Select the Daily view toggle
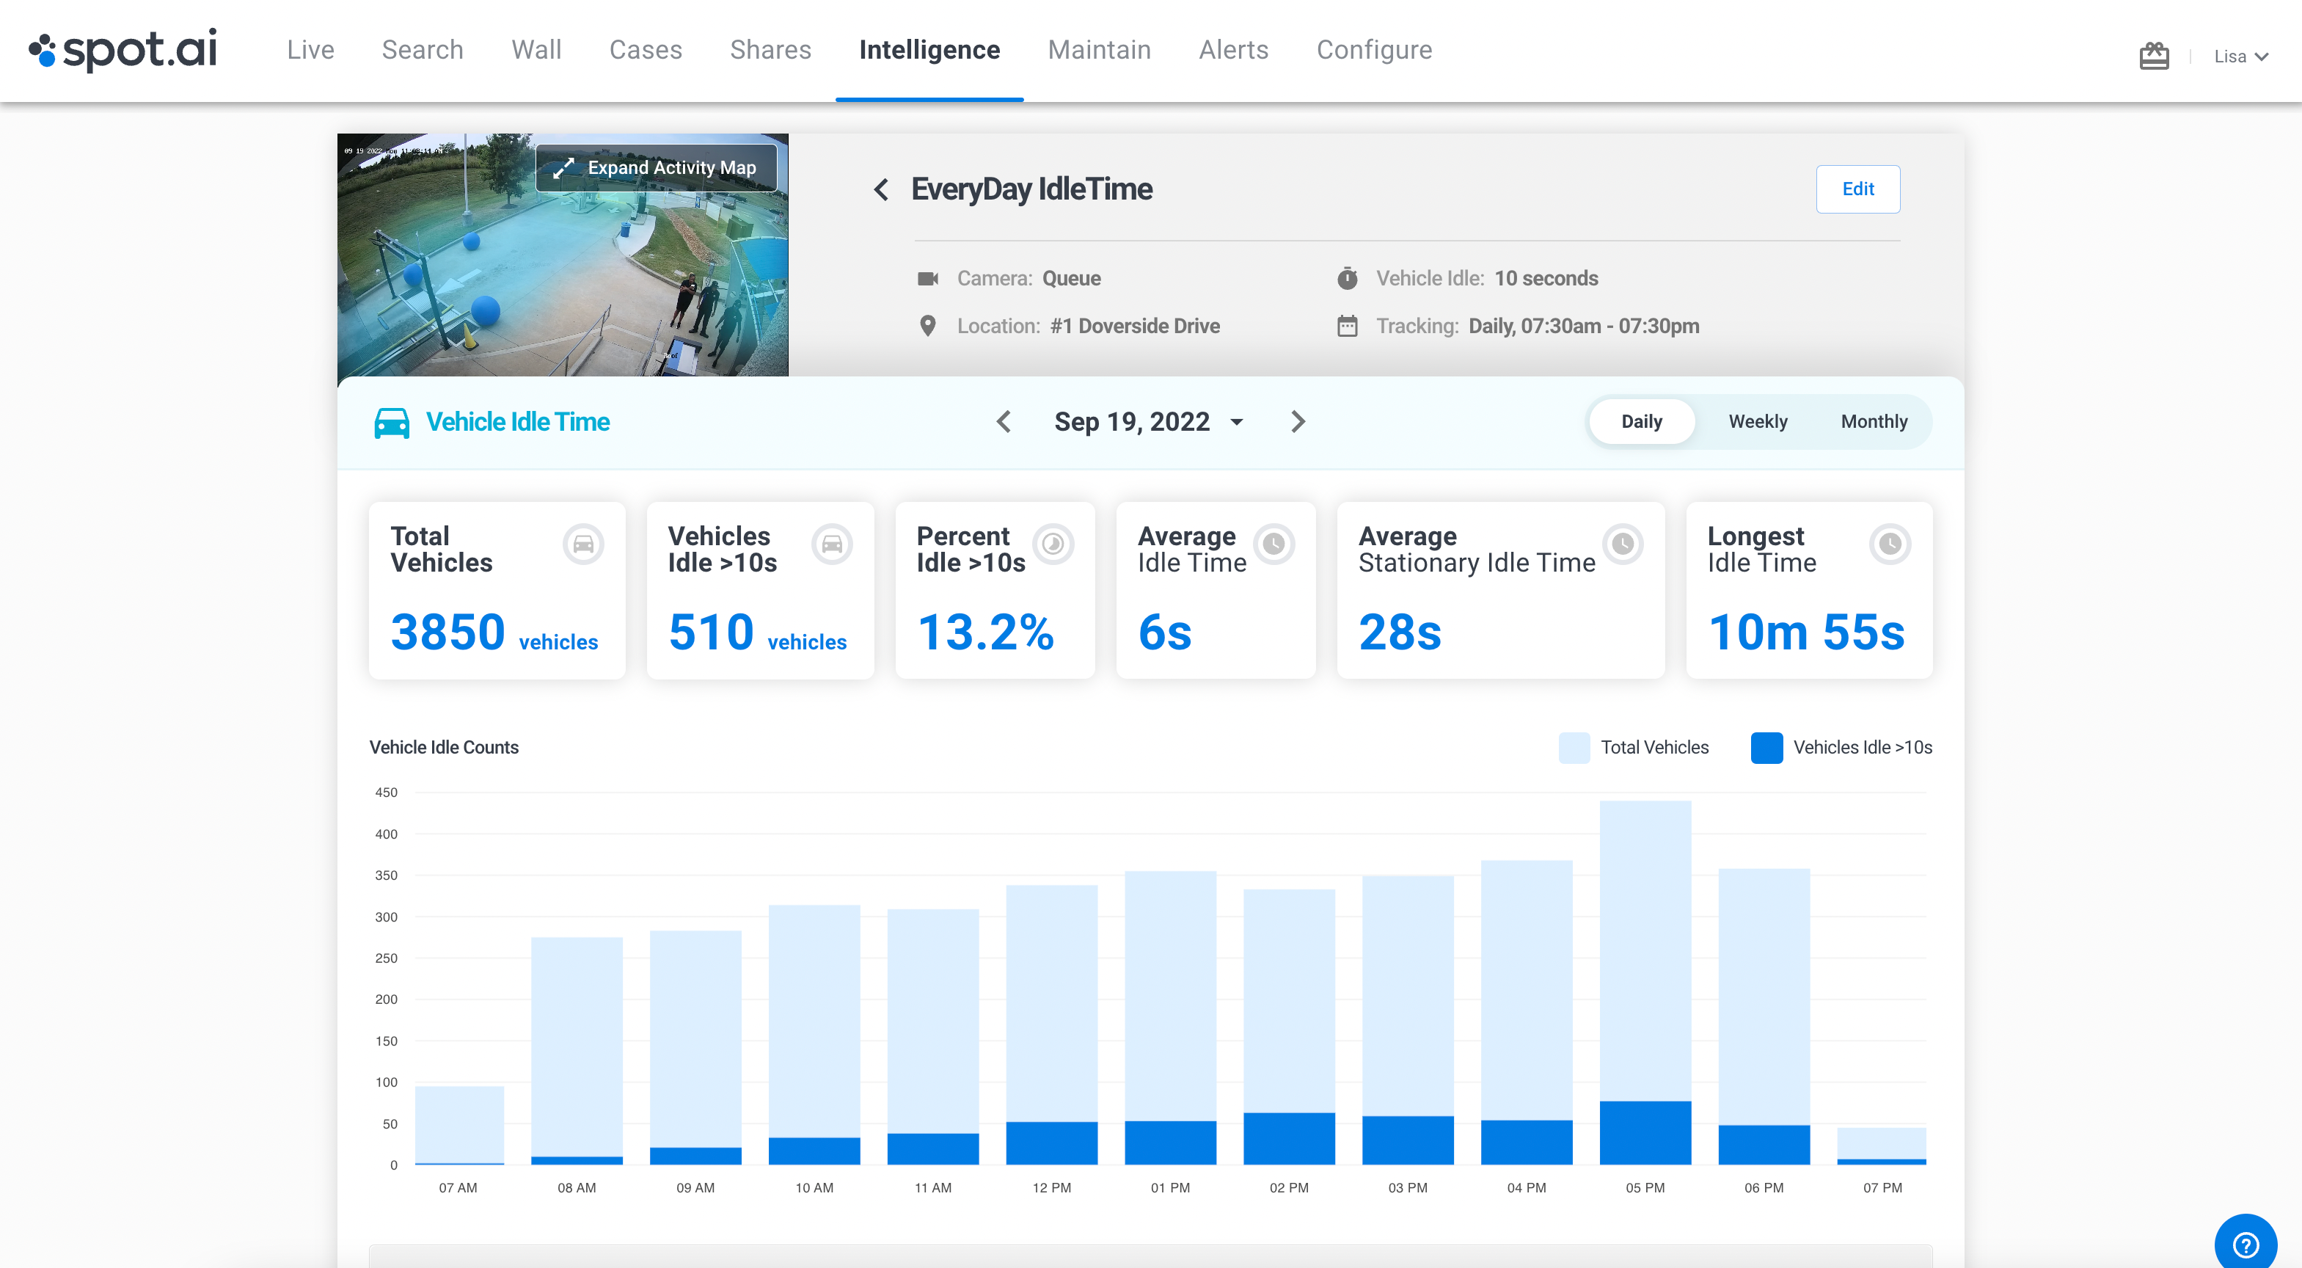 [1642, 422]
